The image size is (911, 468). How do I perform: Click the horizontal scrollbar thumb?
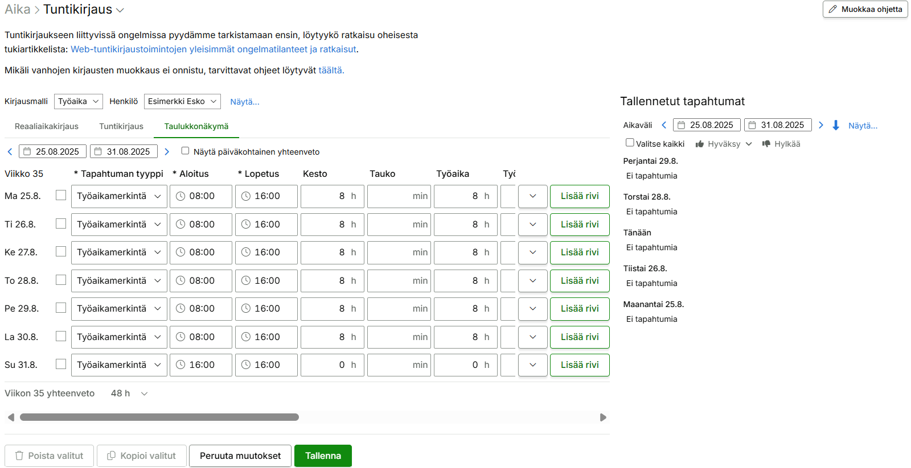coord(159,417)
